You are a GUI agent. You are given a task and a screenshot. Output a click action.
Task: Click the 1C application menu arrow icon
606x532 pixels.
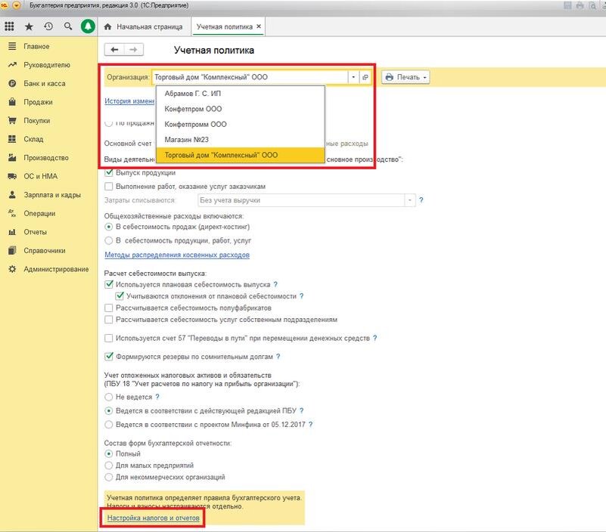click(17, 5)
